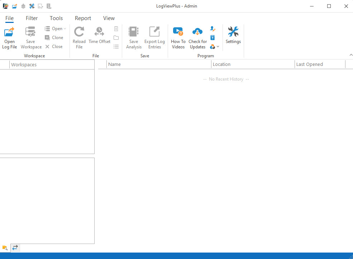
Task: Click the small folder icon in File group
Action: [x=116, y=38]
